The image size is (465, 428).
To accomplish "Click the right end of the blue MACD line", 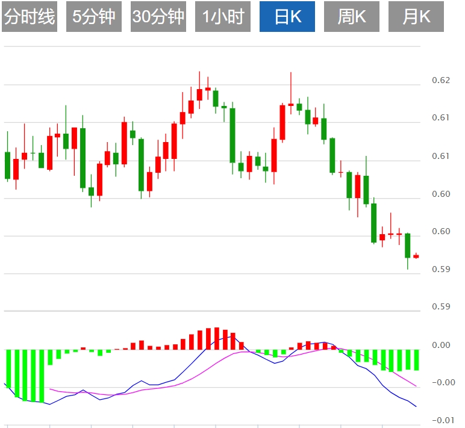I will [415, 406].
